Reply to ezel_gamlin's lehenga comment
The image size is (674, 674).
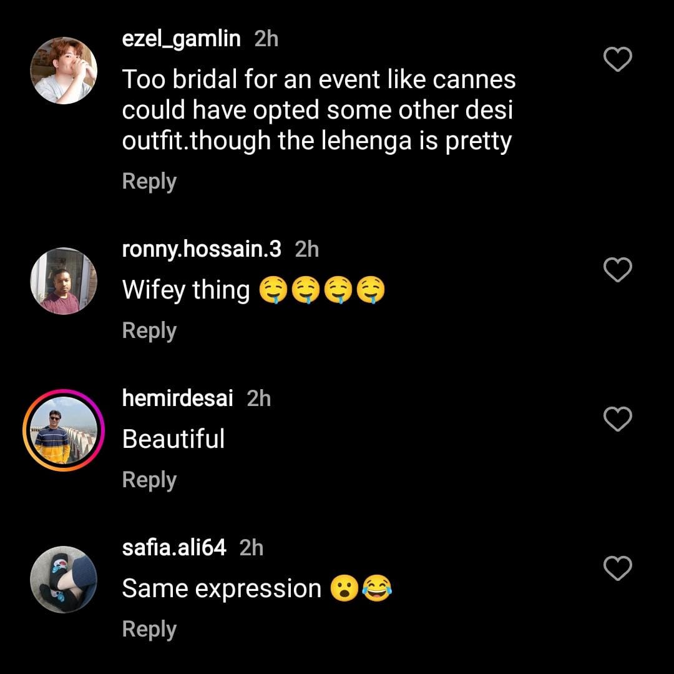149,181
